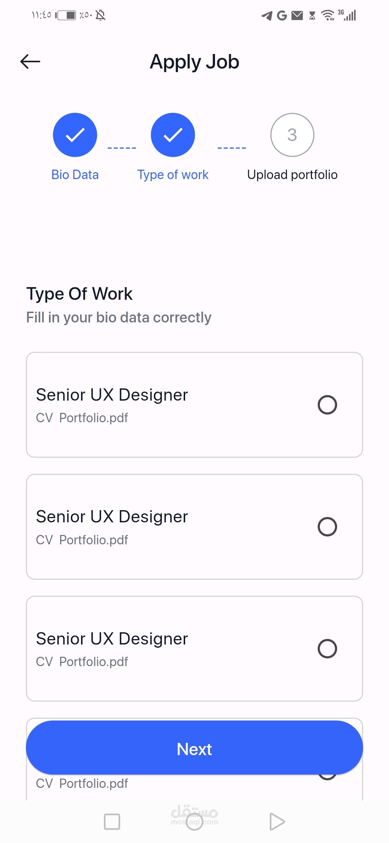This screenshot has height=843, width=389.
Task: Click the Bio Data checkmark step circle
Action: pyautogui.click(x=75, y=135)
